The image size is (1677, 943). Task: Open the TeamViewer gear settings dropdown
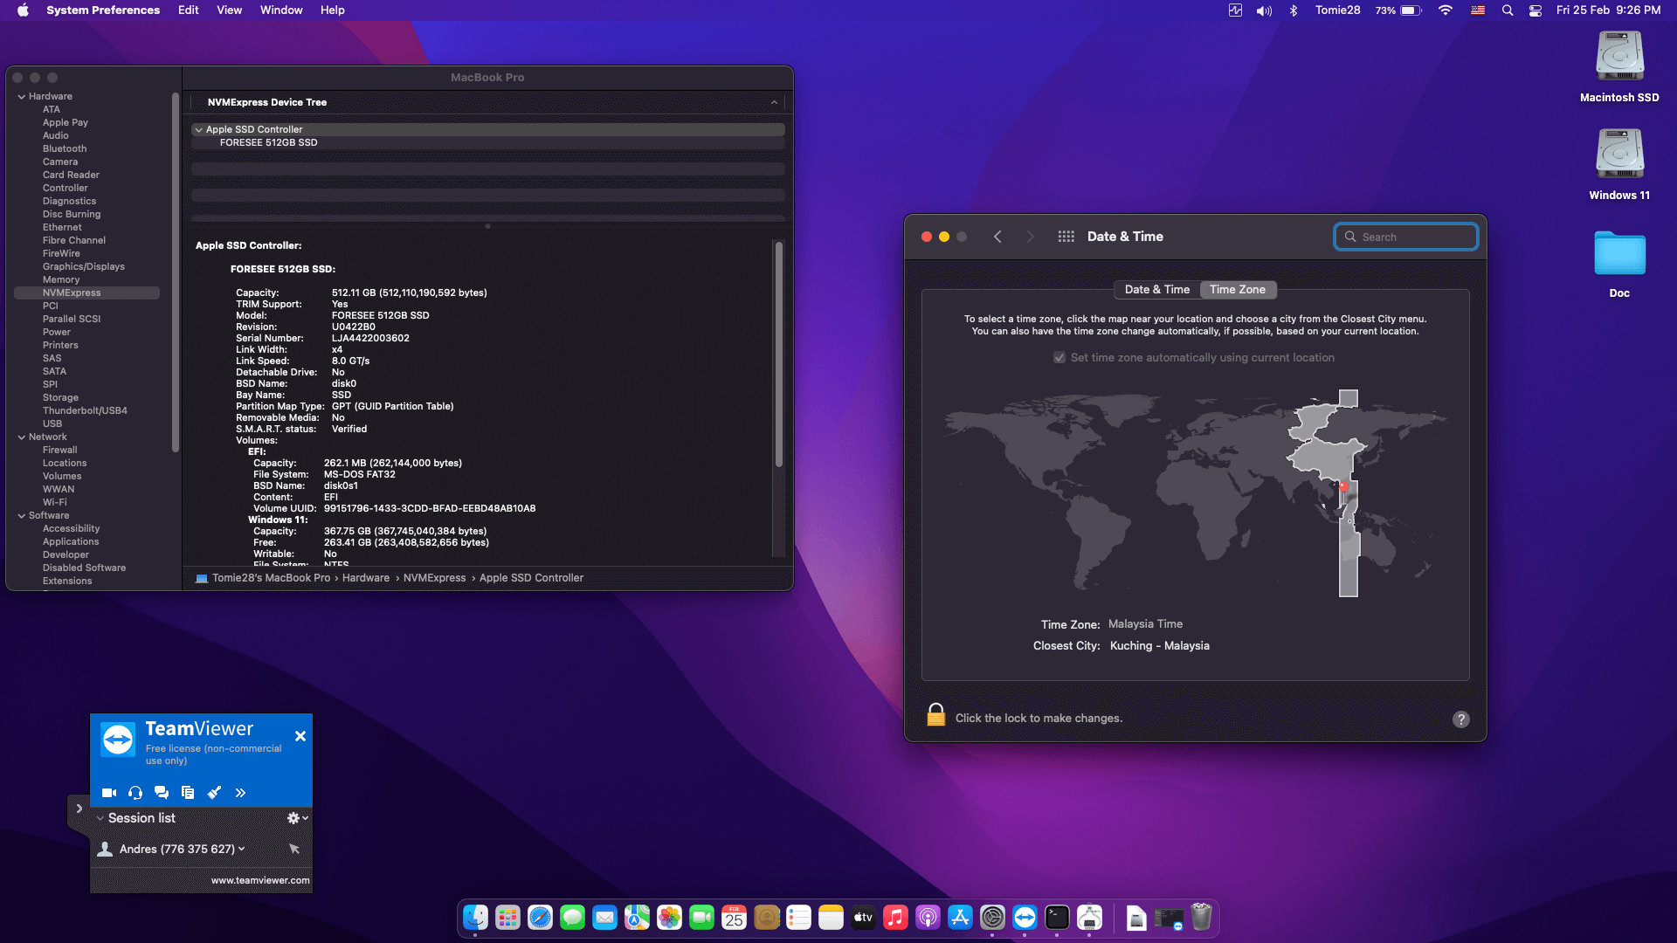click(298, 818)
